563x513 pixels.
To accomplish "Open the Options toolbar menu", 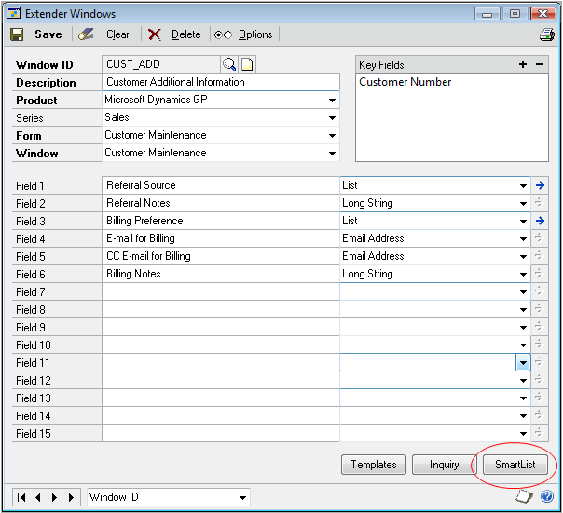I will pyautogui.click(x=243, y=34).
